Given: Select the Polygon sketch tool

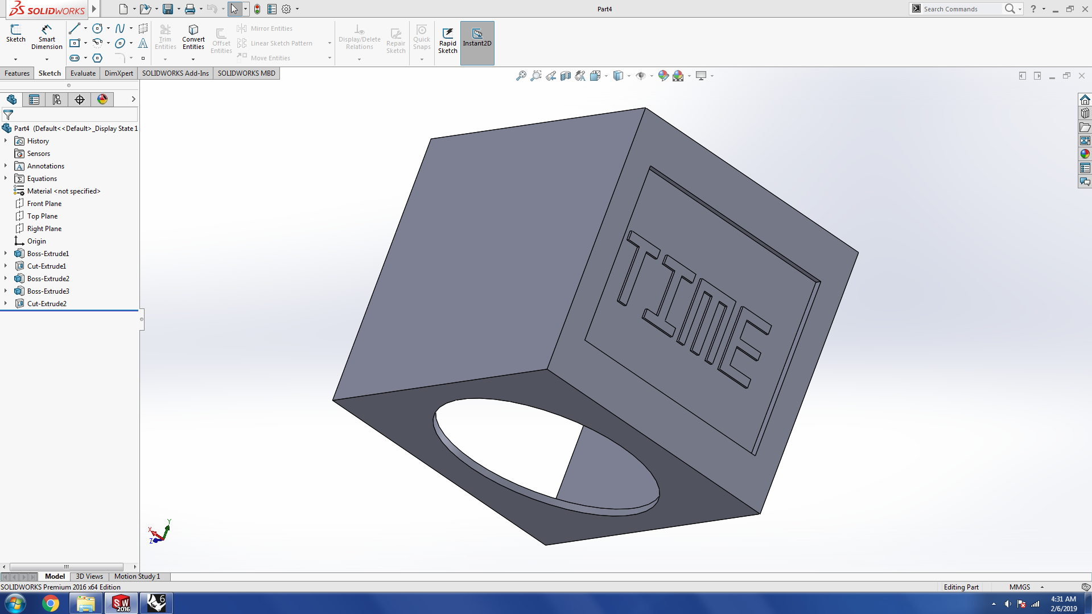Looking at the screenshot, I should [98, 58].
